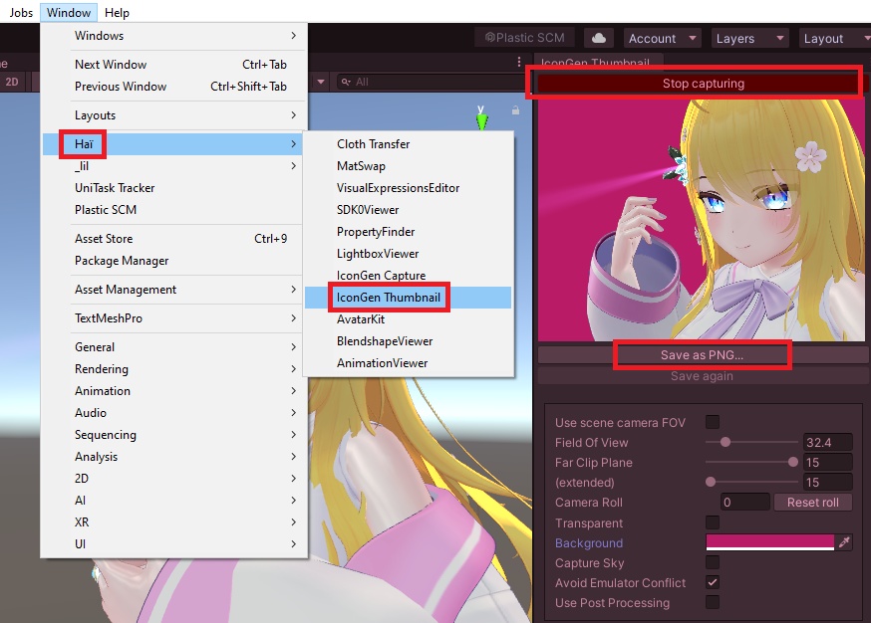Viewport: 871px width, 623px height.
Task: Expand the _lil submenu
Action: (173, 166)
